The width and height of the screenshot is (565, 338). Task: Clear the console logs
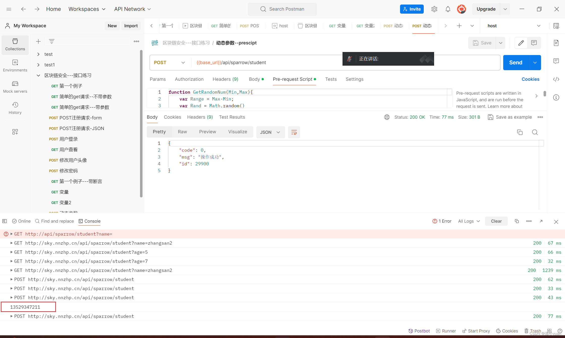(x=496, y=221)
